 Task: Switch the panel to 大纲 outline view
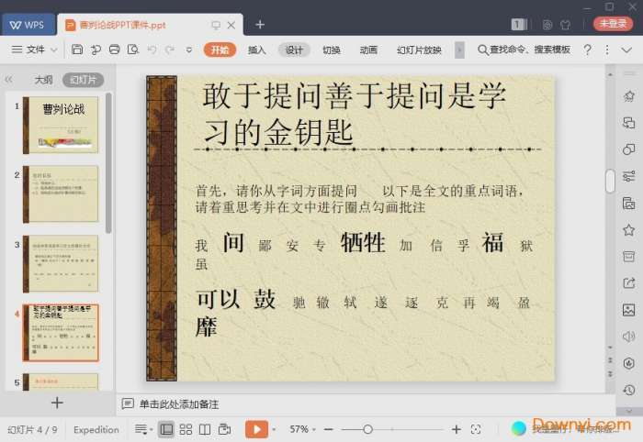[x=43, y=80]
